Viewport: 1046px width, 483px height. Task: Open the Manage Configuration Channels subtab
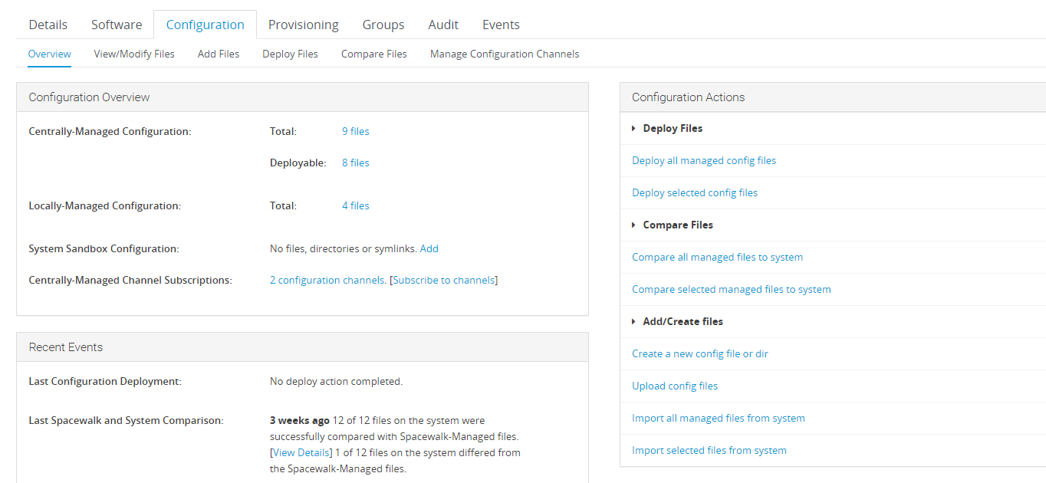click(504, 54)
